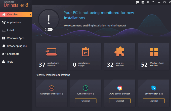
Task: Click the Tools toolbox icon
Action: 4,62
